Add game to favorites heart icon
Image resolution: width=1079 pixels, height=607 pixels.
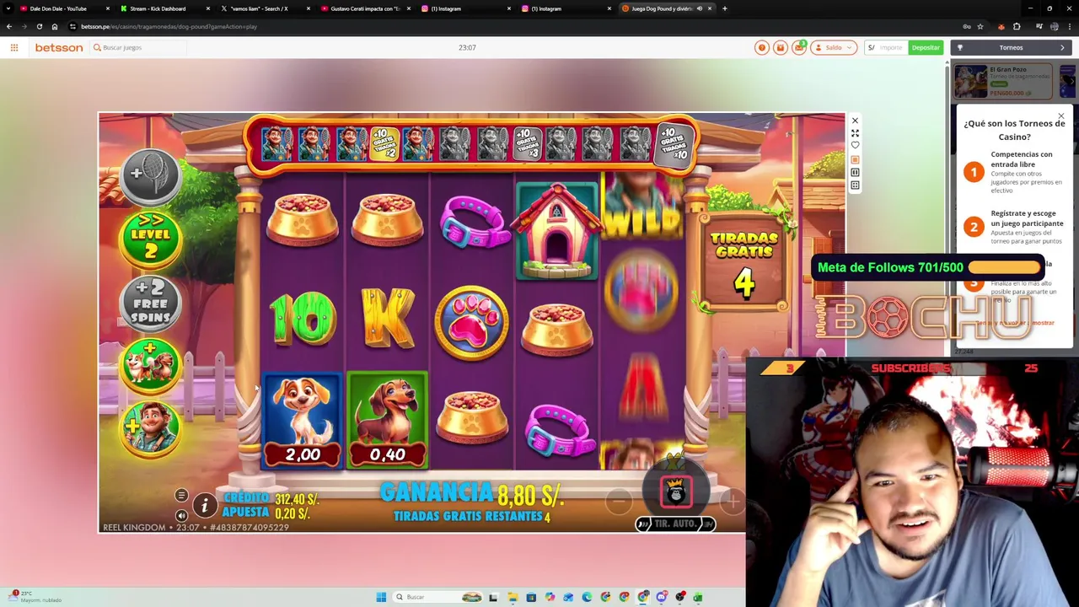pyautogui.click(x=855, y=146)
